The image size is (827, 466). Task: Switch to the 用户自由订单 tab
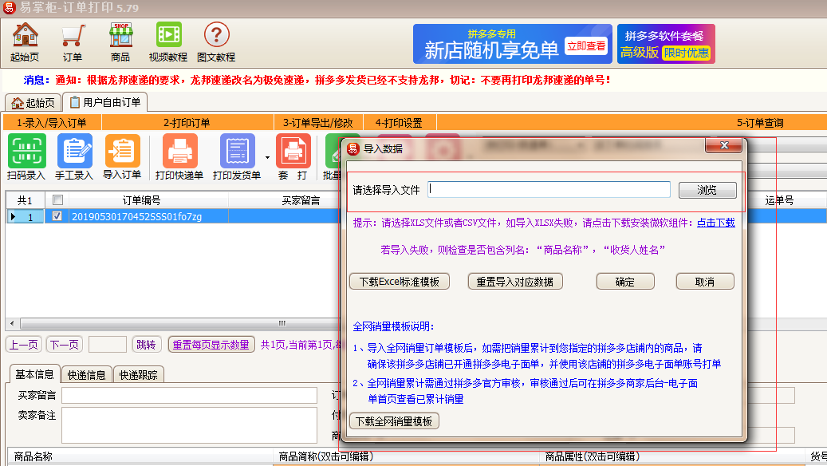coord(105,102)
